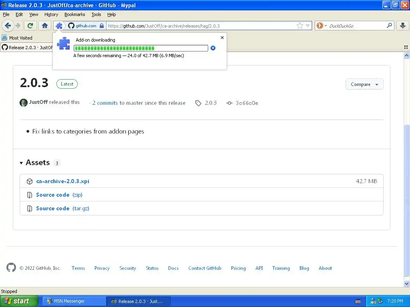The height and width of the screenshot is (307, 410).
Task: Click the scrollbar up arrow
Action: pyautogui.click(x=406, y=55)
